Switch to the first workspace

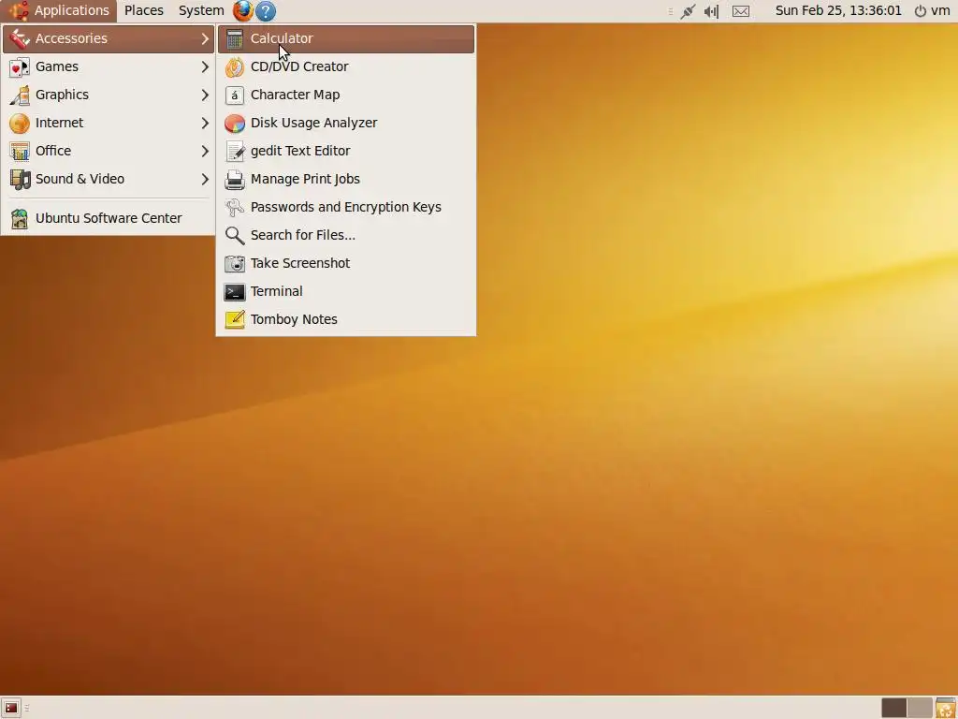coord(893,708)
